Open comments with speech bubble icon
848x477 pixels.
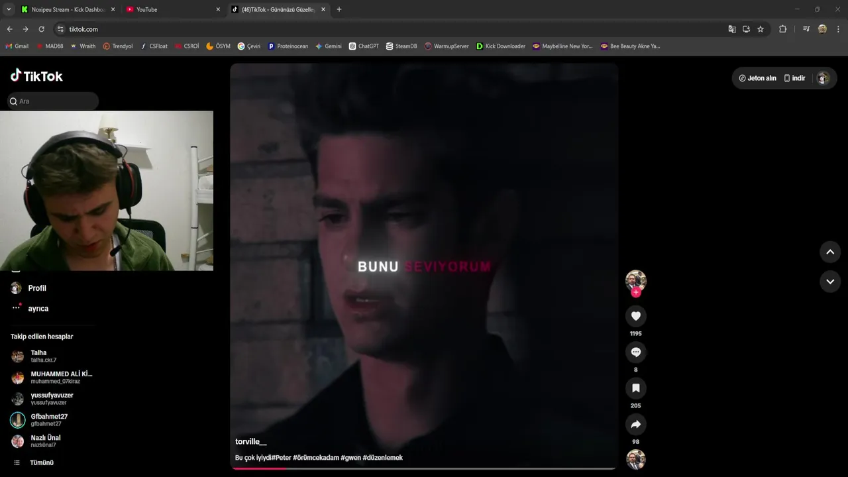click(x=635, y=352)
